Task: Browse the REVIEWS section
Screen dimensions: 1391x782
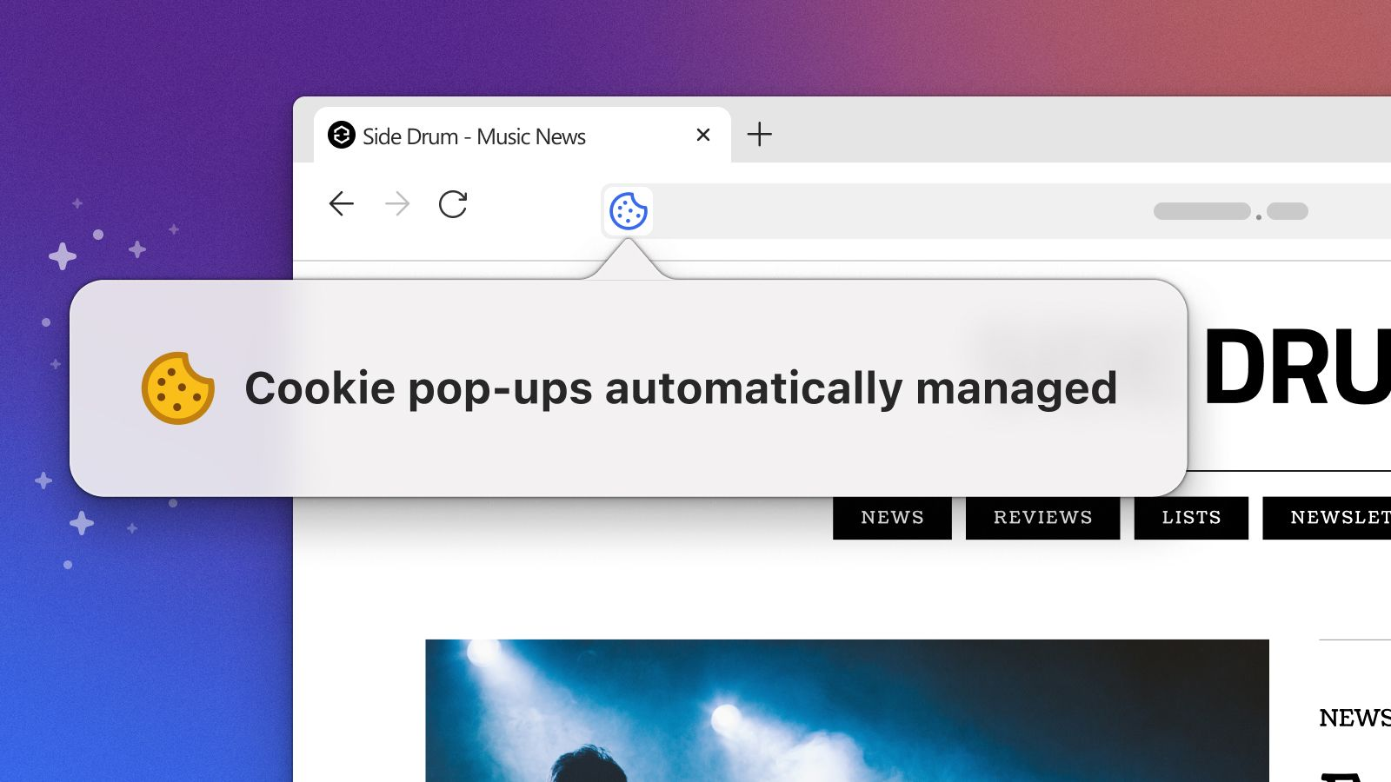Action: 1042,517
